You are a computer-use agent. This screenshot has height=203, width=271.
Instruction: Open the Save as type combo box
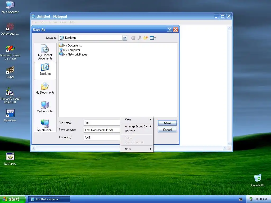[x=102, y=130]
